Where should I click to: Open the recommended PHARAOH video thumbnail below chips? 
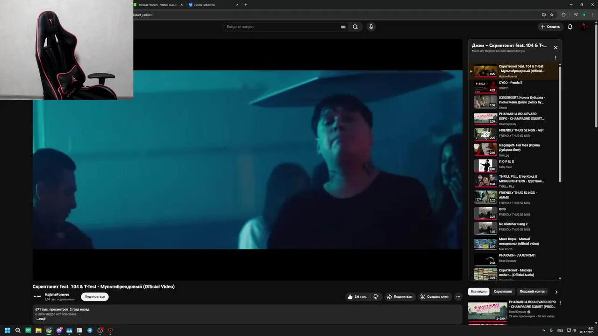point(488,311)
